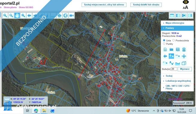The width and height of the screenshot is (196, 114).
Task: Activate the pan hand tool
Action: click(17, 15)
